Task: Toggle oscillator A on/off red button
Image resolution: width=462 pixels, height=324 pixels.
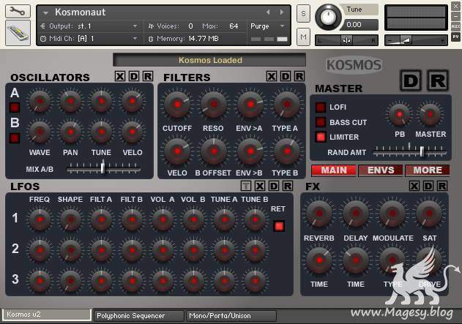Action: coord(15,108)
